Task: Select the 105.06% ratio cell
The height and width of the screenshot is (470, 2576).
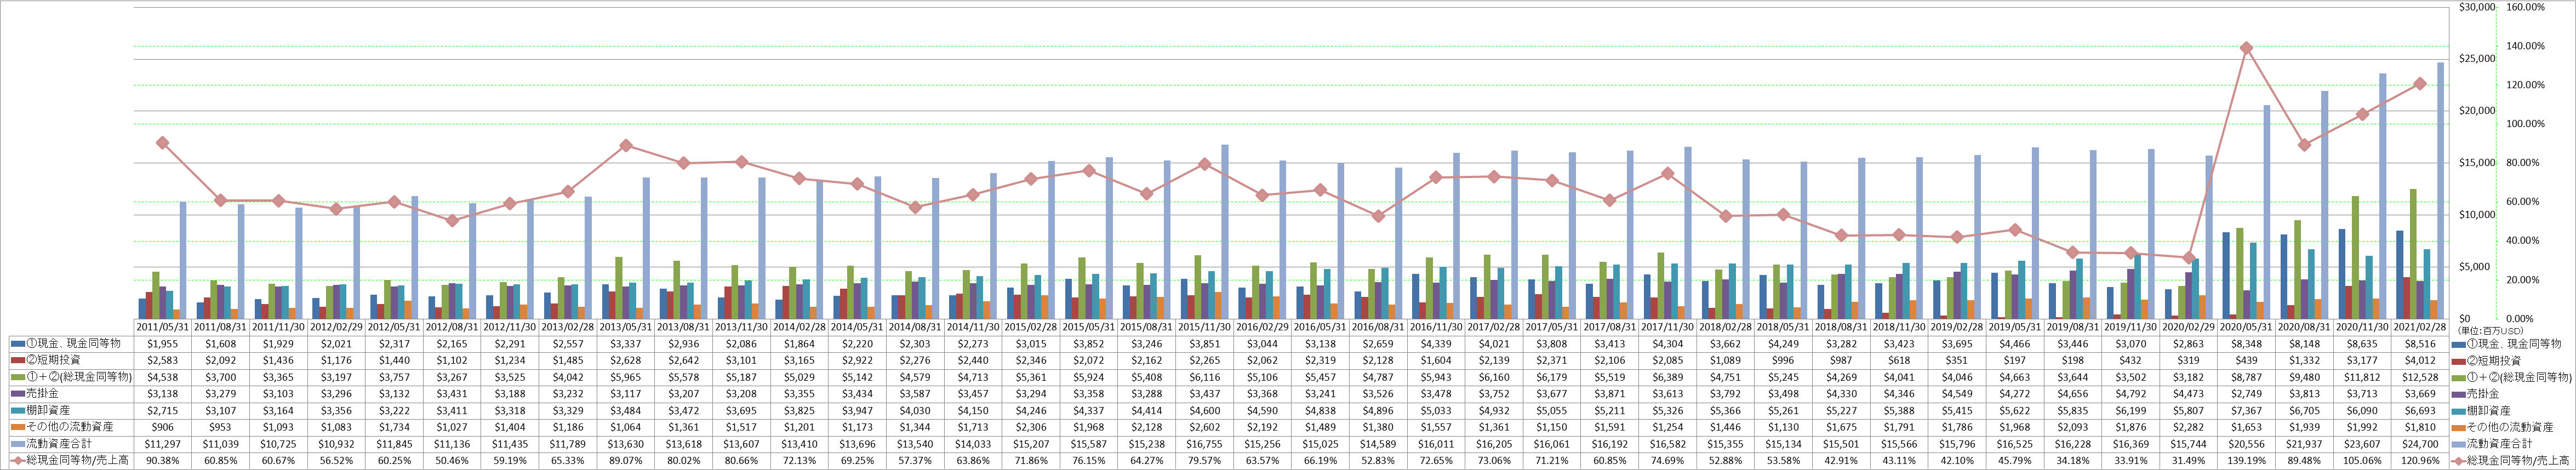Action: (2363, 461)
